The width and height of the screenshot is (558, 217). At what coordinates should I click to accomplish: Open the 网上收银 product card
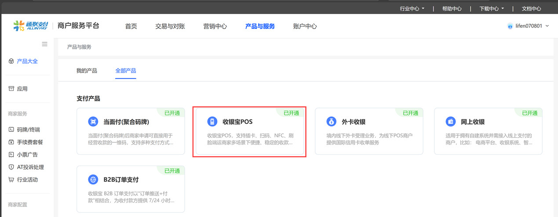click(x=488, y=131)
